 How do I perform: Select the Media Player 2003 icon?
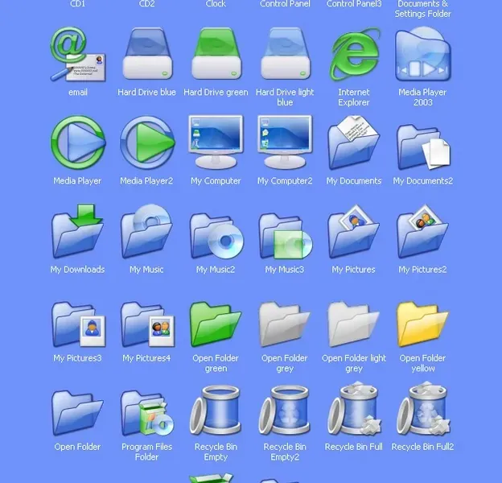click(x=423, y=54)
